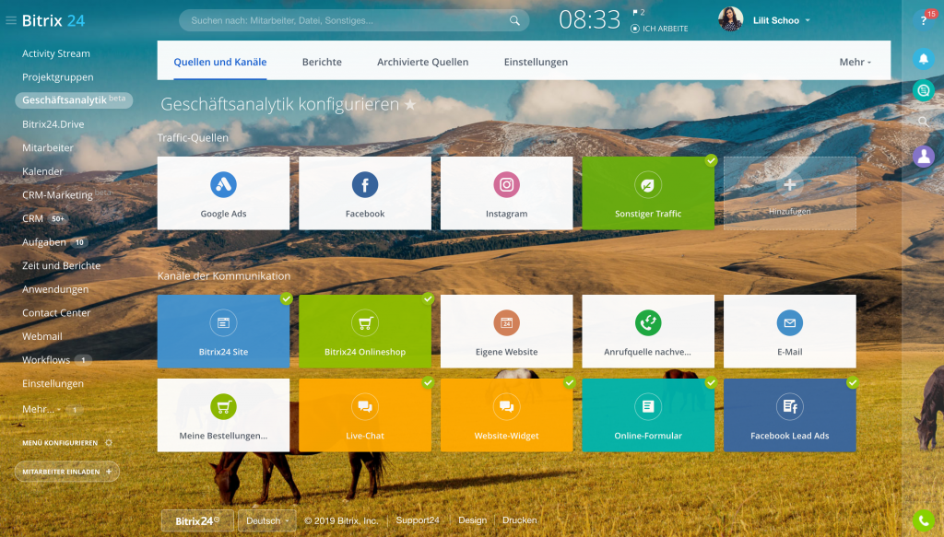
Task: Open the Design footer link
Action: click(x=472, y=520)
